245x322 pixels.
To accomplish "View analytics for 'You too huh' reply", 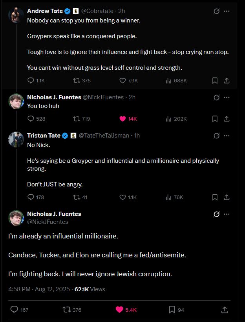I will point(169,119).
